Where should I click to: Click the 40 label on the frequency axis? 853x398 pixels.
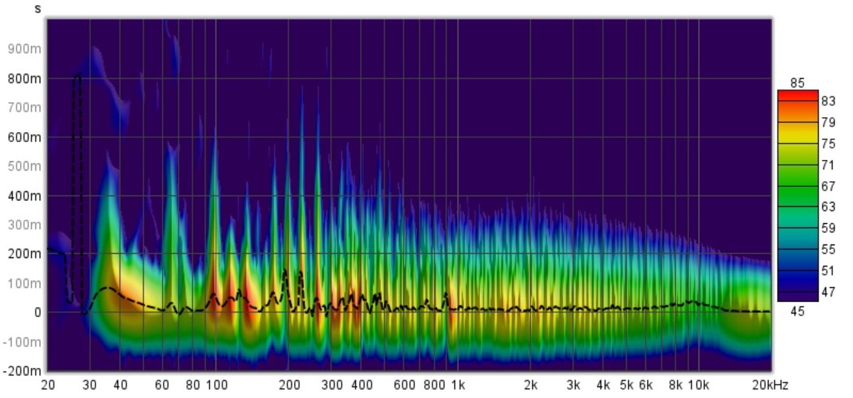[x=119, y=384]
